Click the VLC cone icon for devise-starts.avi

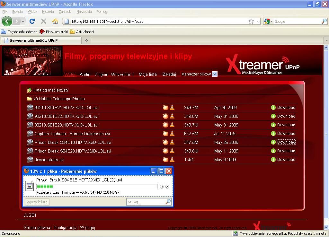point(172,159)
